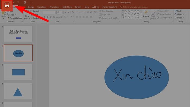
Task: Select the star shape in shapes gallery
Action: [138, 17]
